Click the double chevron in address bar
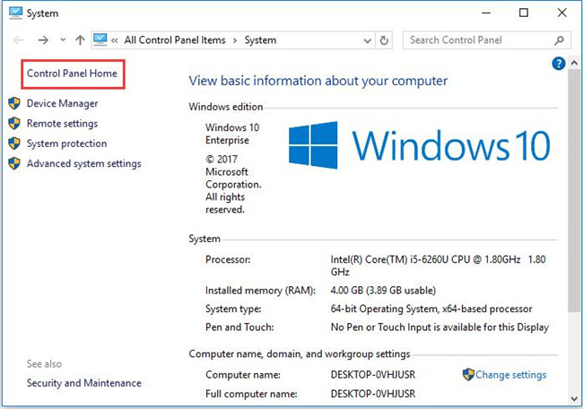 [x=115, y=40]
